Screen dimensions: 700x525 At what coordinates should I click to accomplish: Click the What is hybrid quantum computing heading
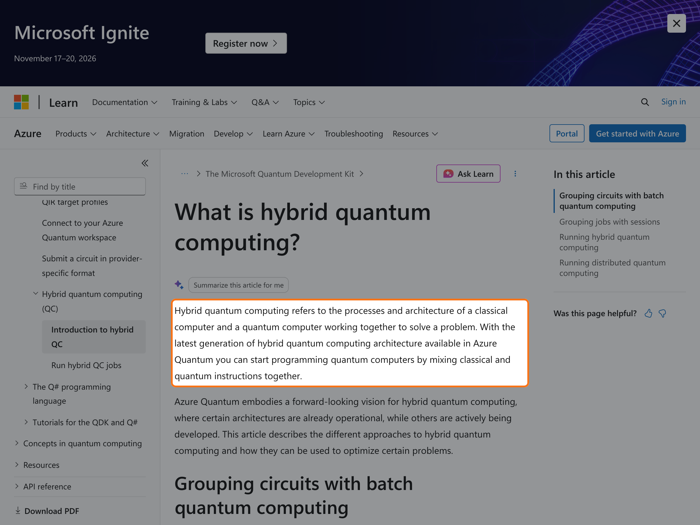click(302, 227)
